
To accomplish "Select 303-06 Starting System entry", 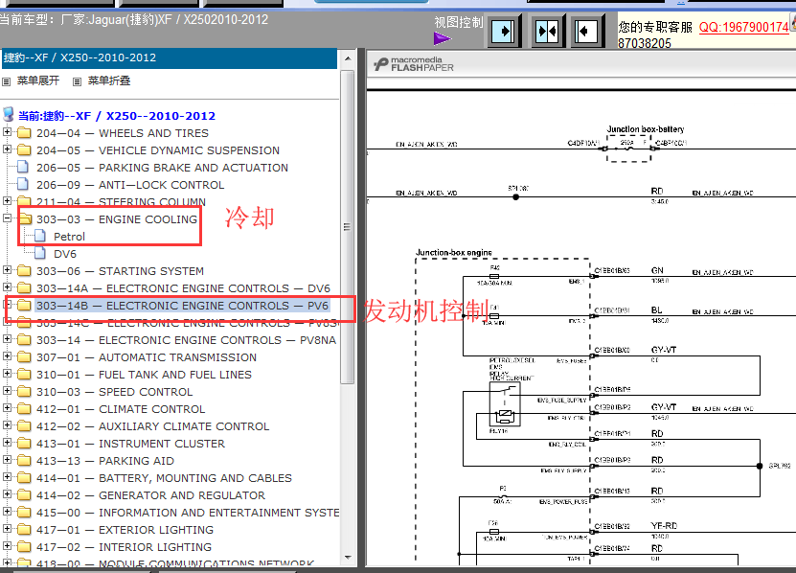I will tap(121, 271).
